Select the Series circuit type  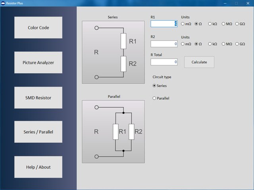[x=155, y=86]
